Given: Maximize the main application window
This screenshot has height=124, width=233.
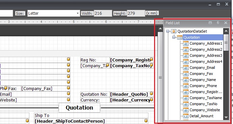Looking at the screenshot, I should (218, 4).
